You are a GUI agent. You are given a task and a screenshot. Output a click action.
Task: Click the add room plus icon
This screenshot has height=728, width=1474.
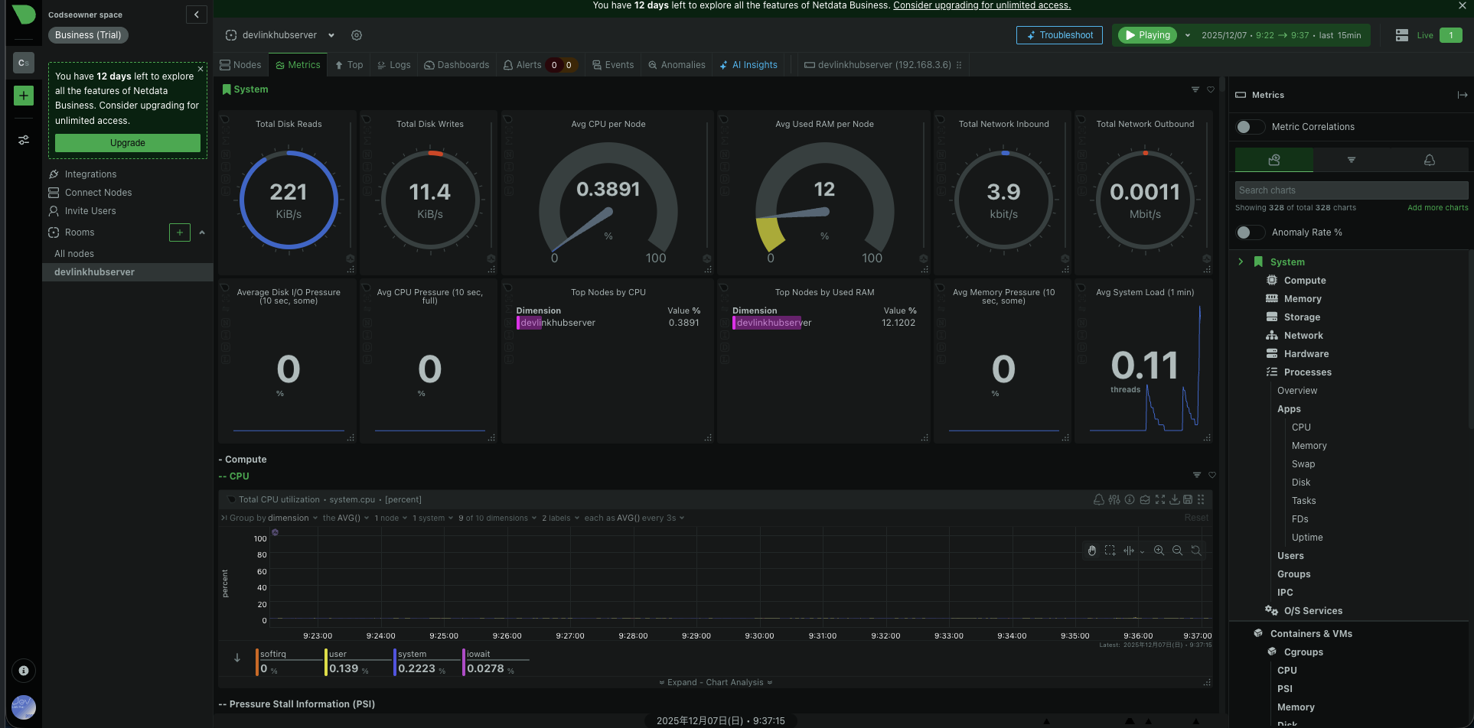pos(179,232)
